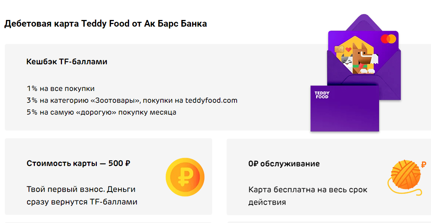Click the '0₽ обслуживание' heading
Viewport: 431px width, 223px height.
[x=284, y=163]
